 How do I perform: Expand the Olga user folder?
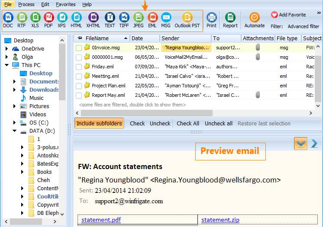[x=6, y=57]
